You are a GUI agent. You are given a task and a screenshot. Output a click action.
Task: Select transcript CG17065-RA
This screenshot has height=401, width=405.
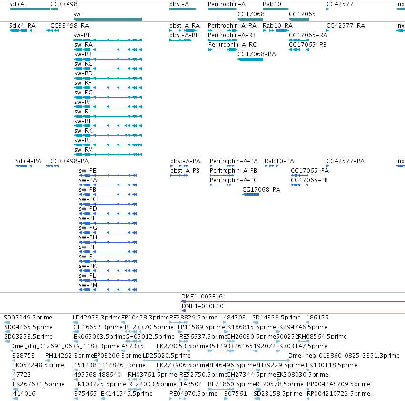coord(299,40)
